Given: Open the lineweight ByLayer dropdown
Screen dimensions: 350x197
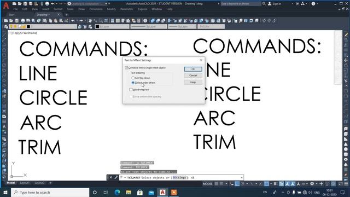Looking at the screenshot, I should (182, 27).
